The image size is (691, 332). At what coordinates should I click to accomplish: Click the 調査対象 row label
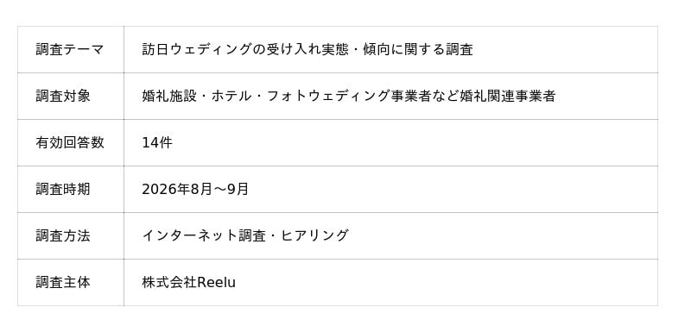(x=63, y=97)
